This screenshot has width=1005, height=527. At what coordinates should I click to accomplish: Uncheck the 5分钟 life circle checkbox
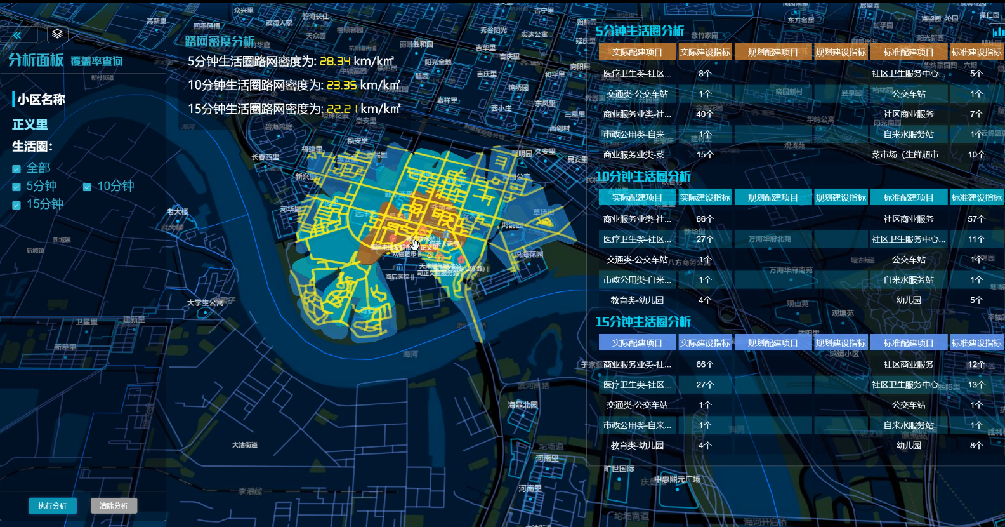[x=16, y=187]
